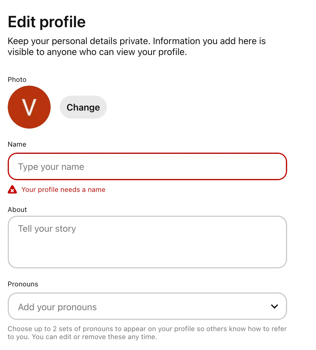This screenshot has height=350, width=316.
Task: Click the downward chevron beside pronouns field
Action: coord(274,306)
